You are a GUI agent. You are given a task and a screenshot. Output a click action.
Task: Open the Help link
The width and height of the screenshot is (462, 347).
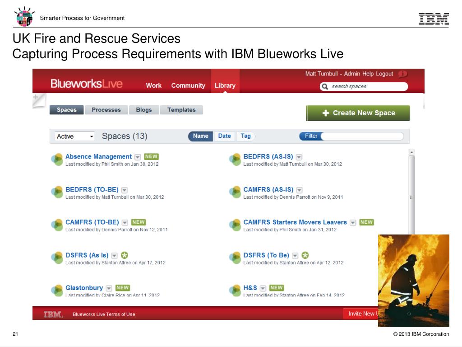[x=368, y=74]
